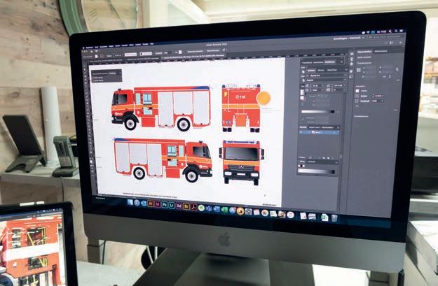Click the gradient fill swatch in Gradient panel
The height and width of the screenshot is (286, 438).
tap(302, 92)
